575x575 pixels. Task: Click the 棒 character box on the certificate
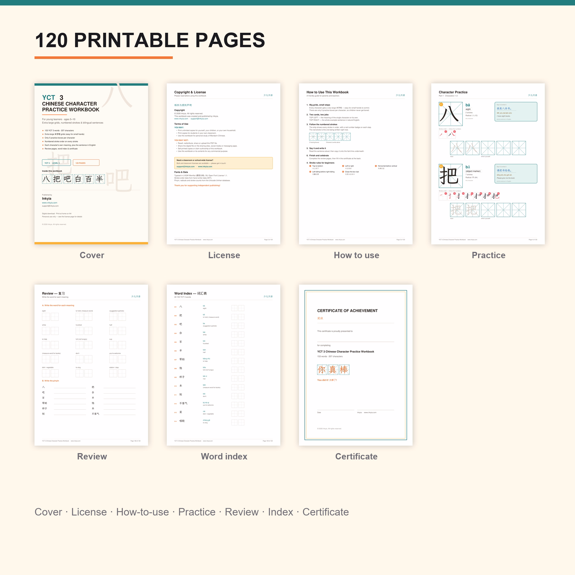click(344, 370)
